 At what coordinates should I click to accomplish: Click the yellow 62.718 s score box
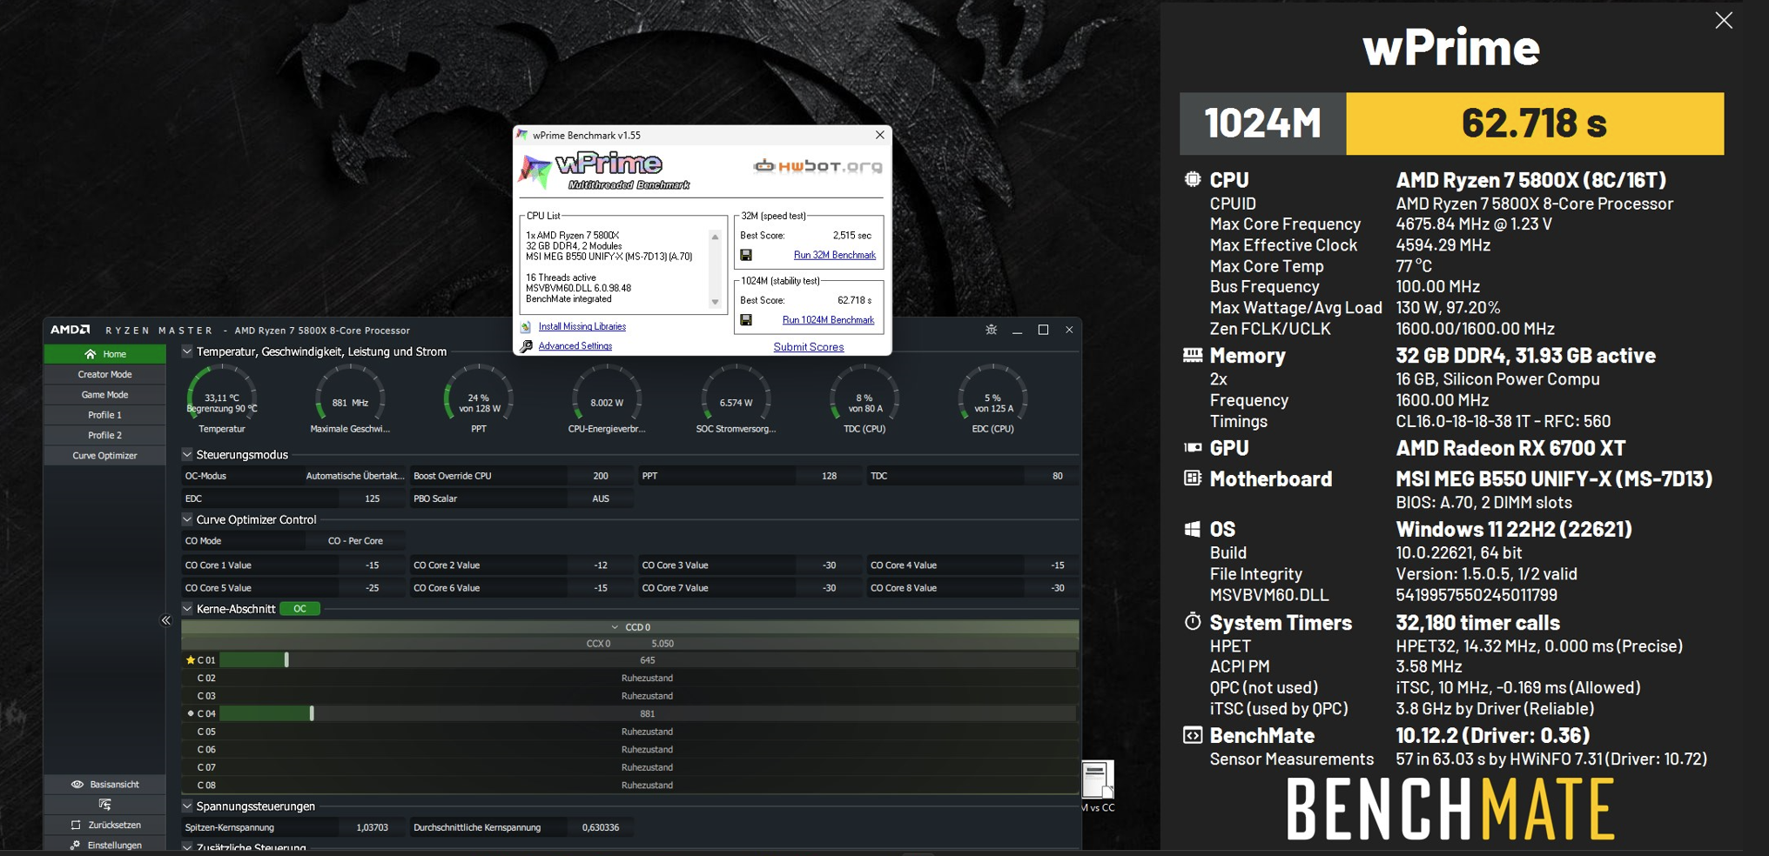(1535, 124)
